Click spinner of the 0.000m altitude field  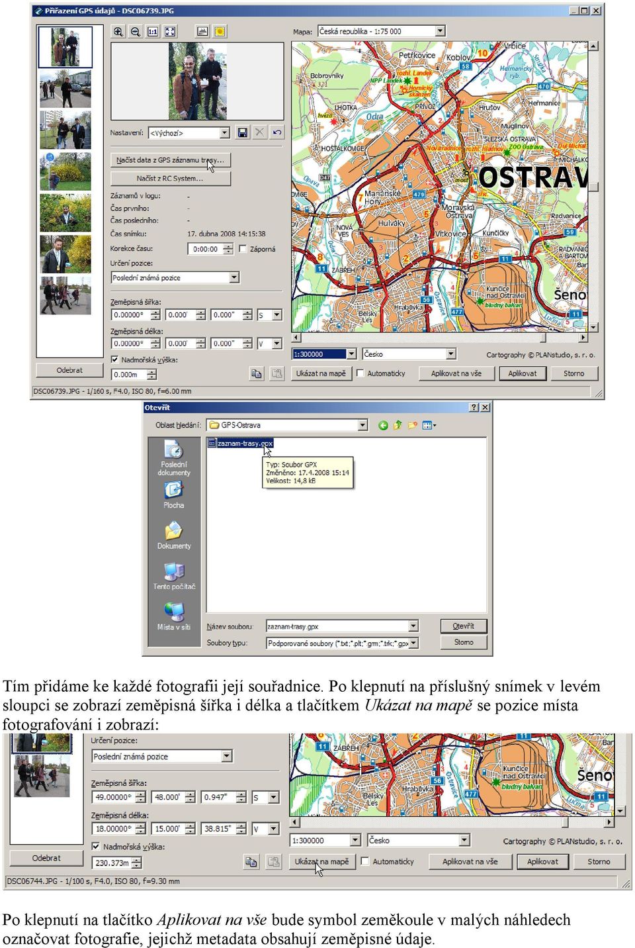152,375
